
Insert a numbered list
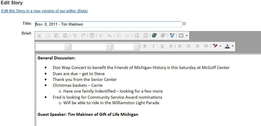tap(119, 35)
